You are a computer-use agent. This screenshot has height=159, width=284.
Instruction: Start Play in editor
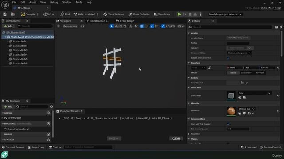pyautogui.click(x=179, y=15)
